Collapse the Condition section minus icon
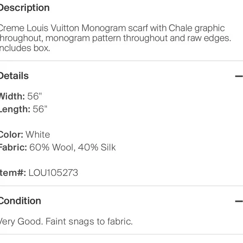Viewport: 243px width, 243px height. [x=239, y=201]
